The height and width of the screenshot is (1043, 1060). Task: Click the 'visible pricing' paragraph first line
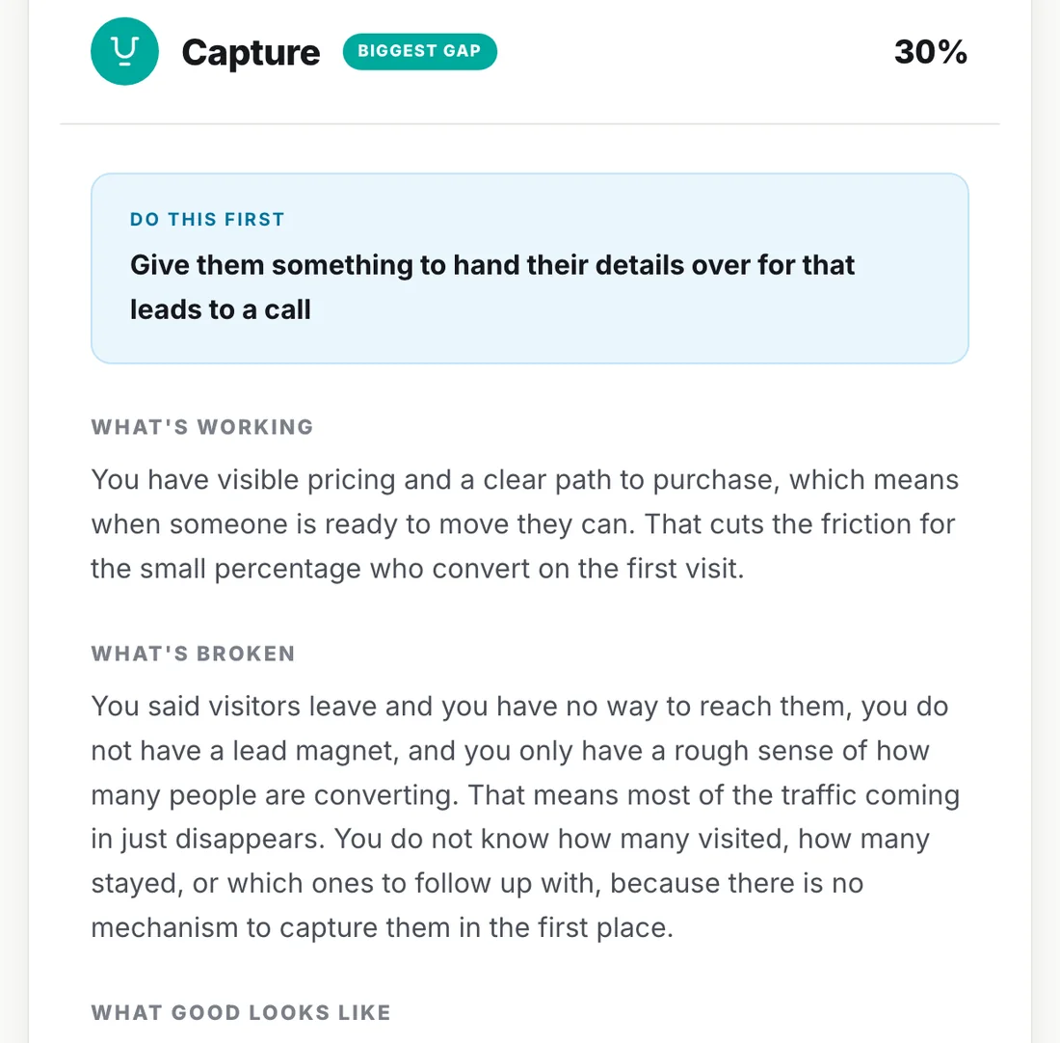(x=524, y=480)
